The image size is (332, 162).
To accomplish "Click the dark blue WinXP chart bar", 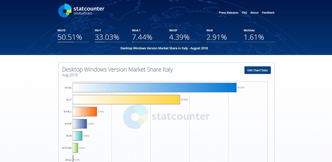I will 80,124.
